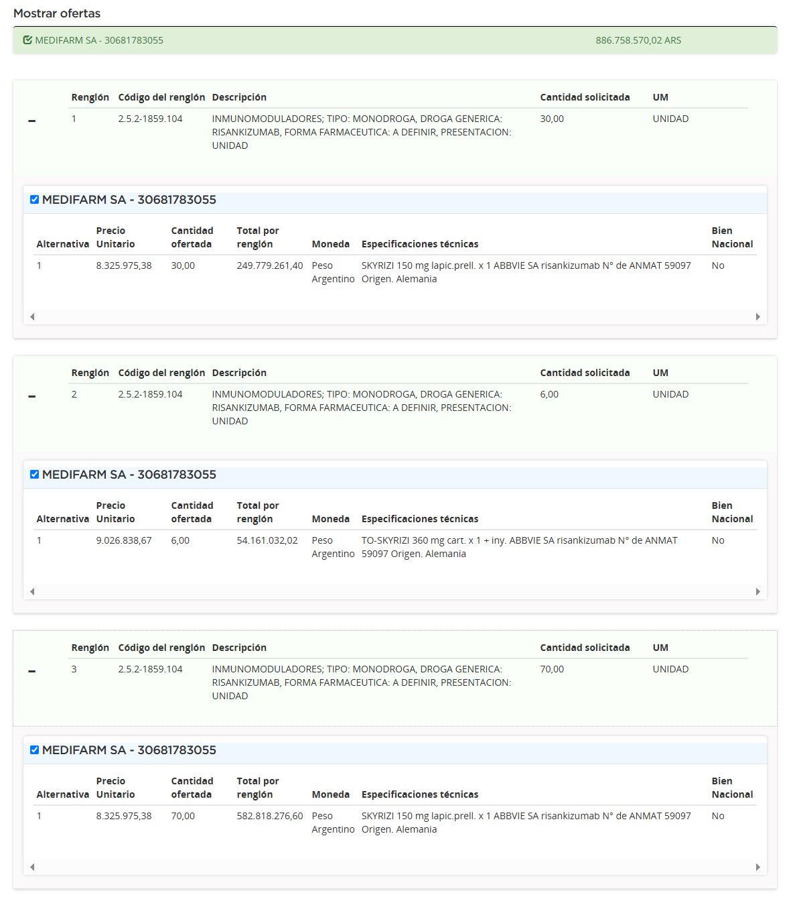This screenshot has width=793, height=901.
Task: Click right scroll arrow in renglón 2 offer table
Action: 758,591
